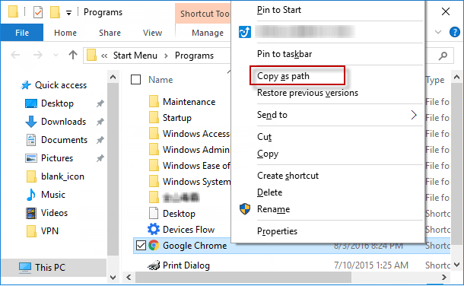Open the recent locations dropdown arrow
Screen dimensions: 464x286
point(56,55)
